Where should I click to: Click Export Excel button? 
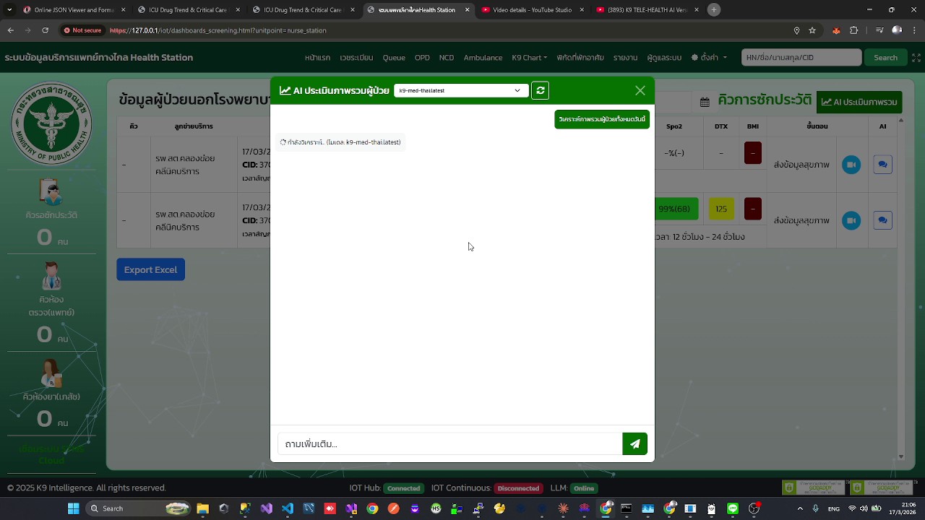pyautogui.click(x=150, y=269)
